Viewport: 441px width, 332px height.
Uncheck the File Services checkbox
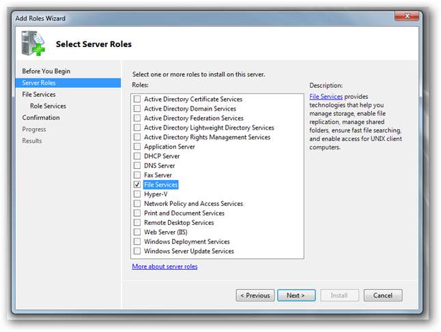pyautogui.click(x=137, y=185)
